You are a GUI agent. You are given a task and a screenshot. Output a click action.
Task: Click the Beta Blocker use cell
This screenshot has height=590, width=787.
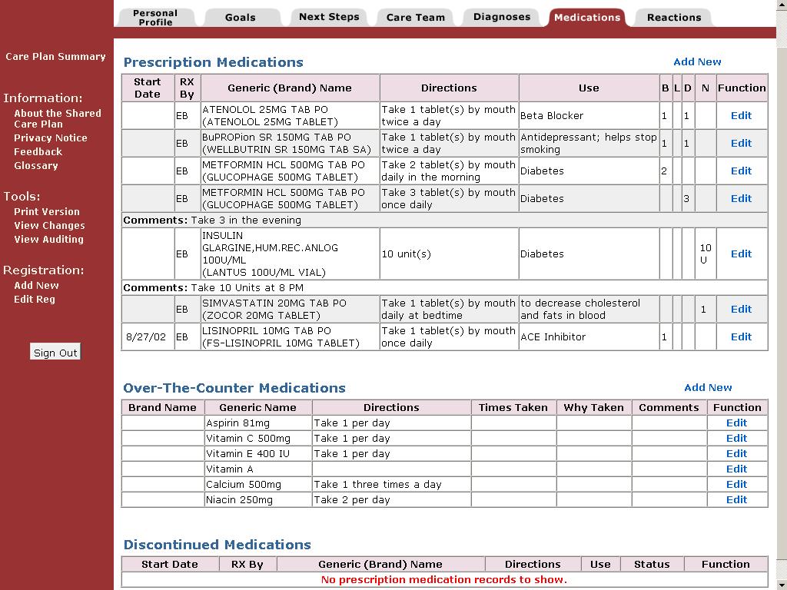click(x=589, y=115)
